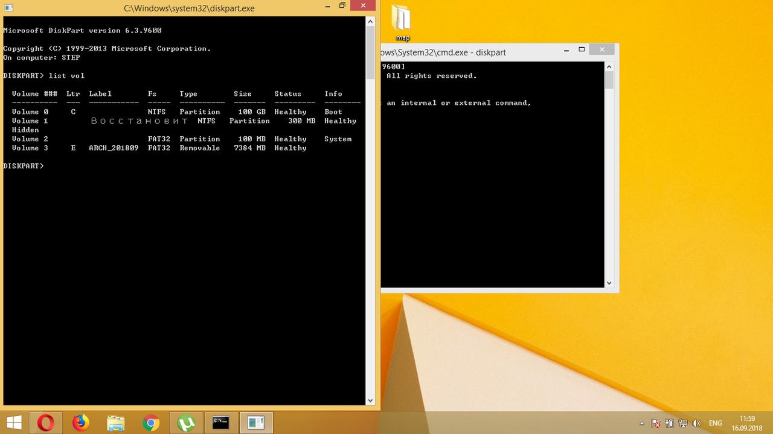The width and height of the screenshot is (773, 434).
Task: Click the volume speaker icon
Action: tap(696, 423)
